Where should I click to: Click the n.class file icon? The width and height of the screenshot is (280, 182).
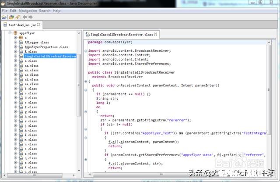21,144
